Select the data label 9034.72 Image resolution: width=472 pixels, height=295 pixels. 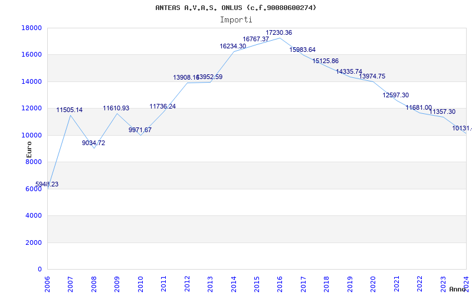[94, 143]
